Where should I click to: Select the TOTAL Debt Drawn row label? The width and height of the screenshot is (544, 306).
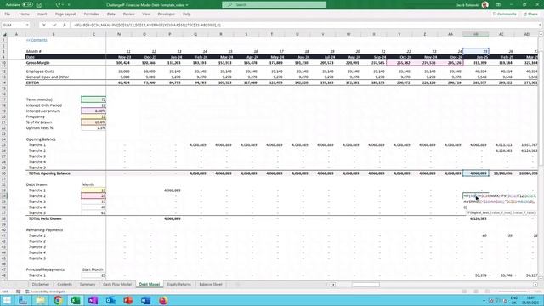pos(45,218)
